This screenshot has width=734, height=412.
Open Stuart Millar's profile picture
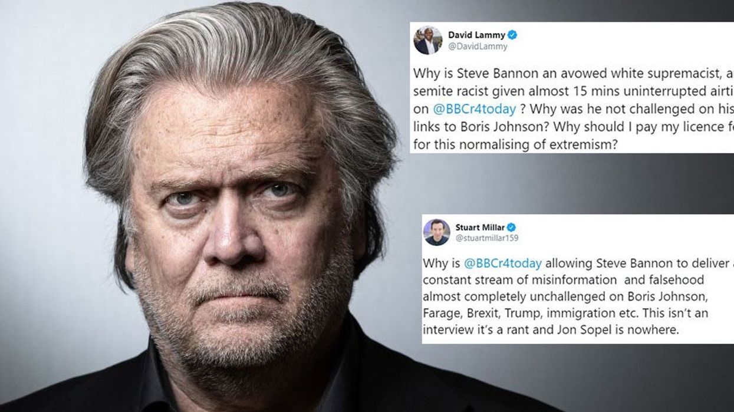point(437,232)
